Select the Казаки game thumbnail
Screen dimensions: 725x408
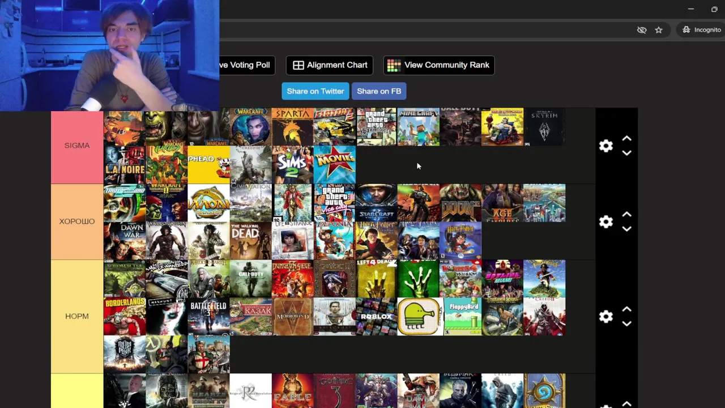(250, 317)
